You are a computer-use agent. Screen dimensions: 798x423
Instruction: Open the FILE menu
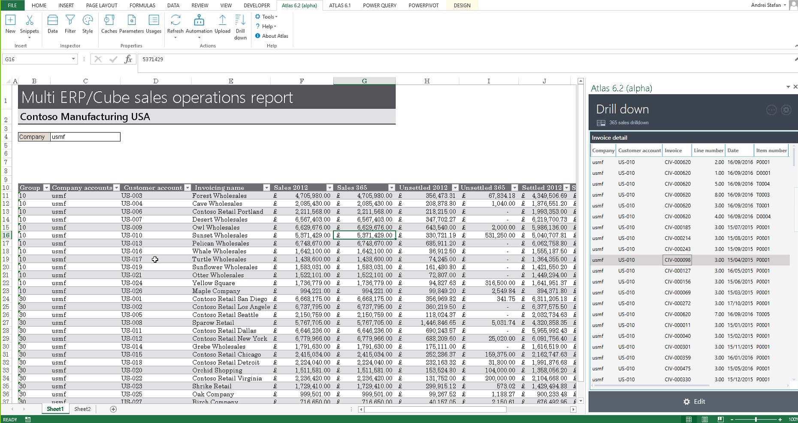(x=12, y=5)
